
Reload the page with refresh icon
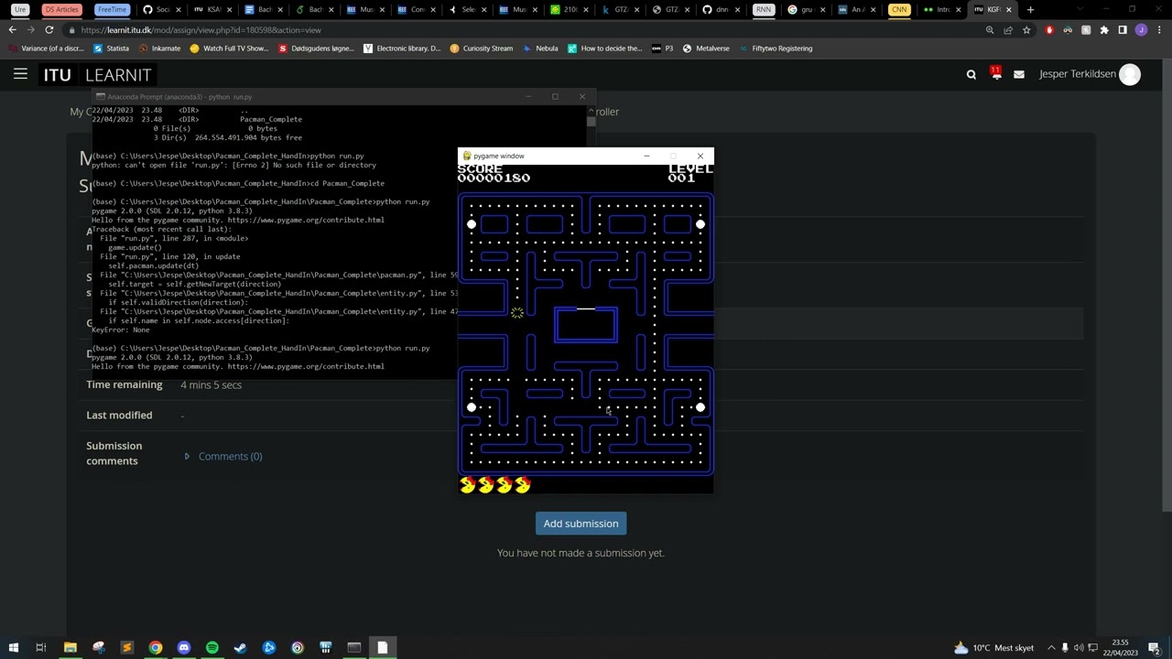click(x=49, y=30)
